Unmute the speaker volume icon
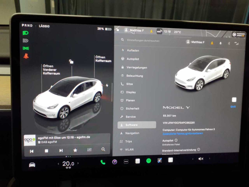 coord(201,159)
